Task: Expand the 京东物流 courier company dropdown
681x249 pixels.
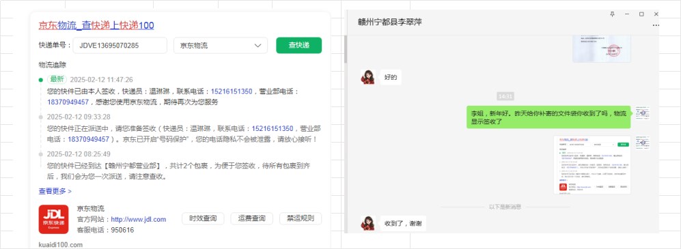Action: (x=221, y=45)
